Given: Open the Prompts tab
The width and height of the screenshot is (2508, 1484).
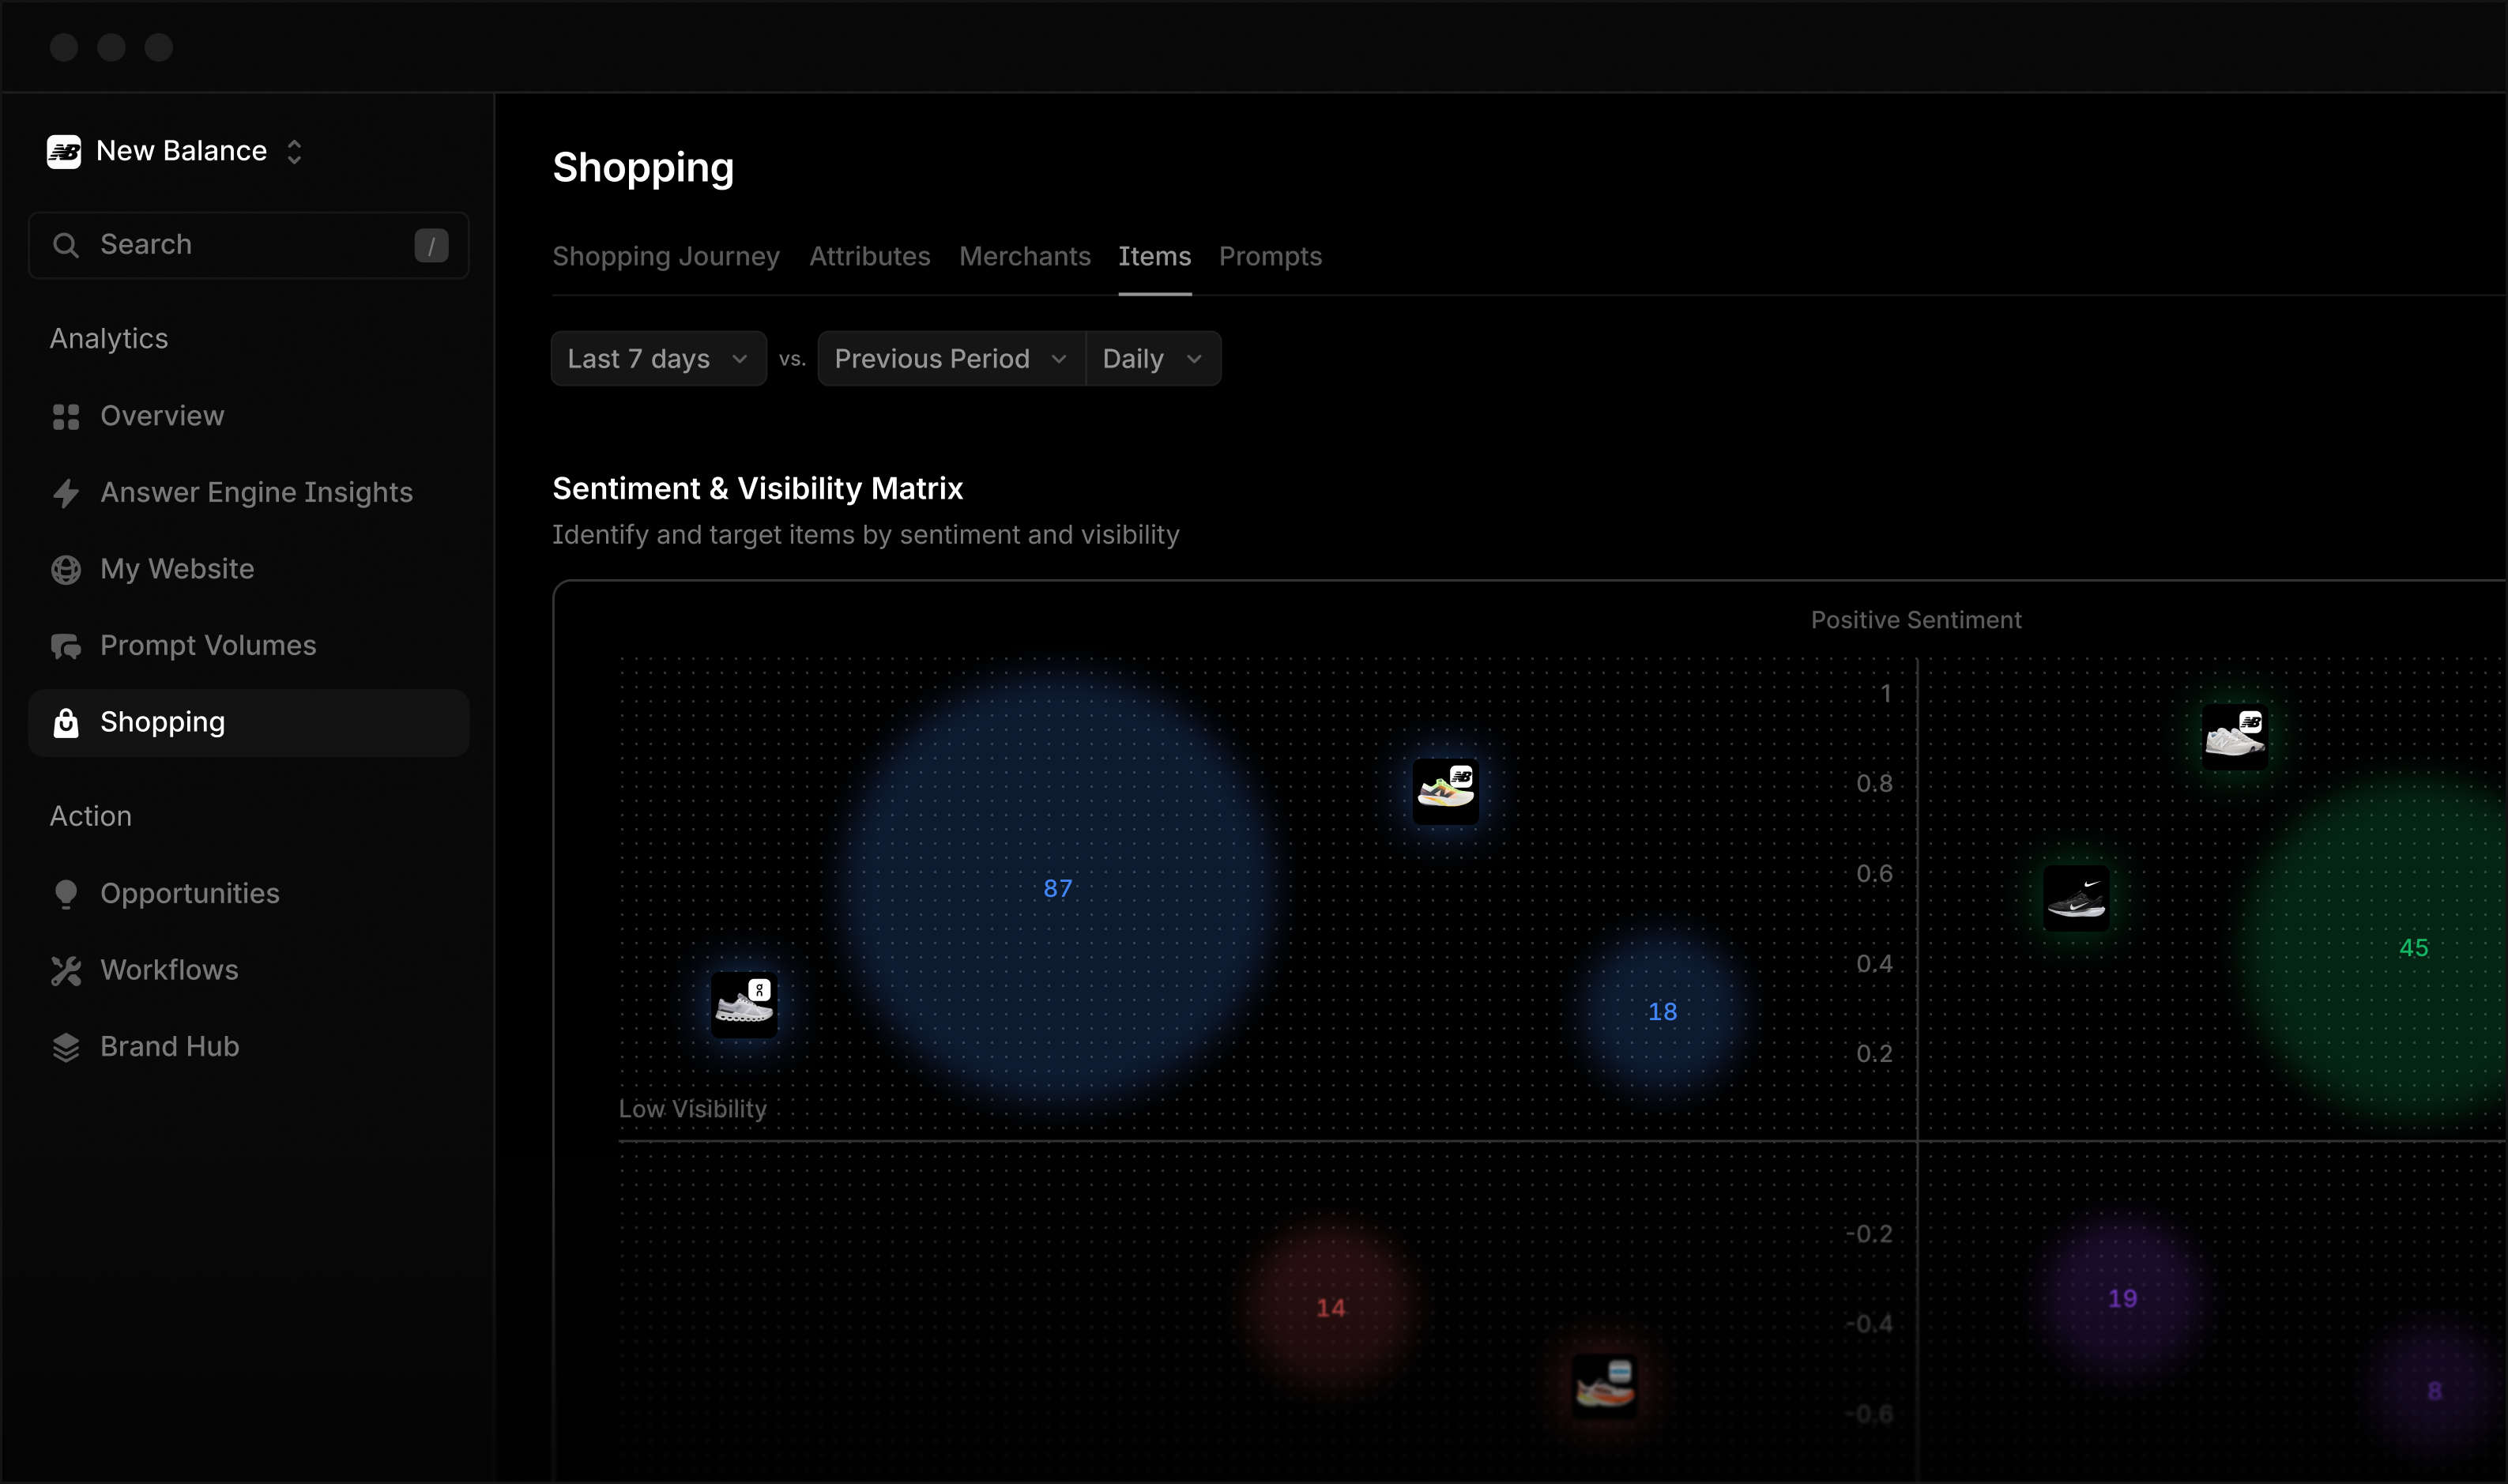Looking at the screenshot, I should [x=1270, y=257].
